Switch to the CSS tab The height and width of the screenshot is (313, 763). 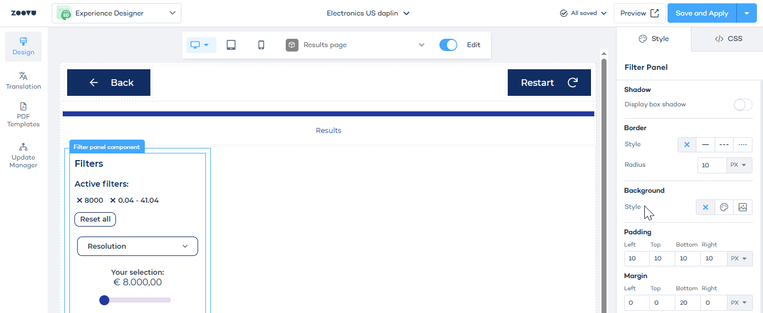point(727,39)
